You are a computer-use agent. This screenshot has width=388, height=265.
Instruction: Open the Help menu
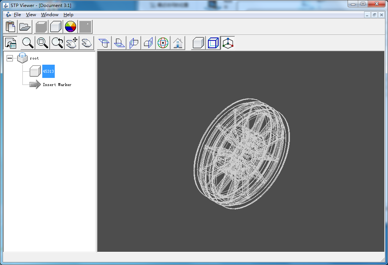point(68,15)
